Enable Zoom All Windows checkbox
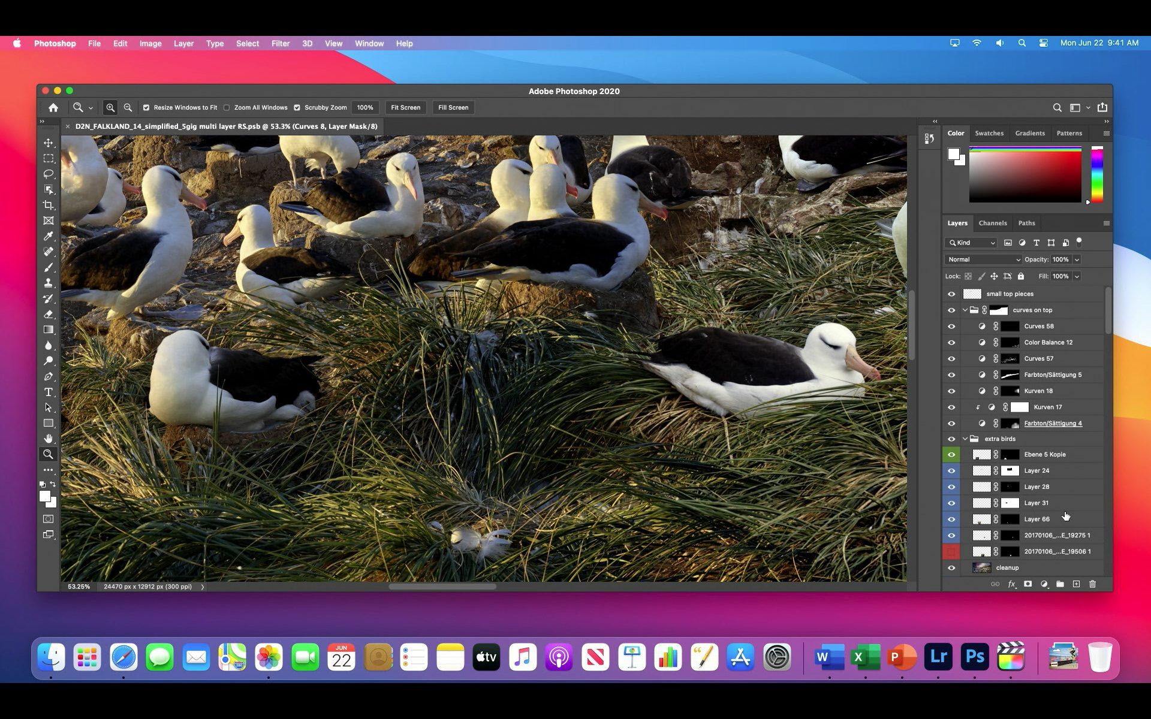 227,108
